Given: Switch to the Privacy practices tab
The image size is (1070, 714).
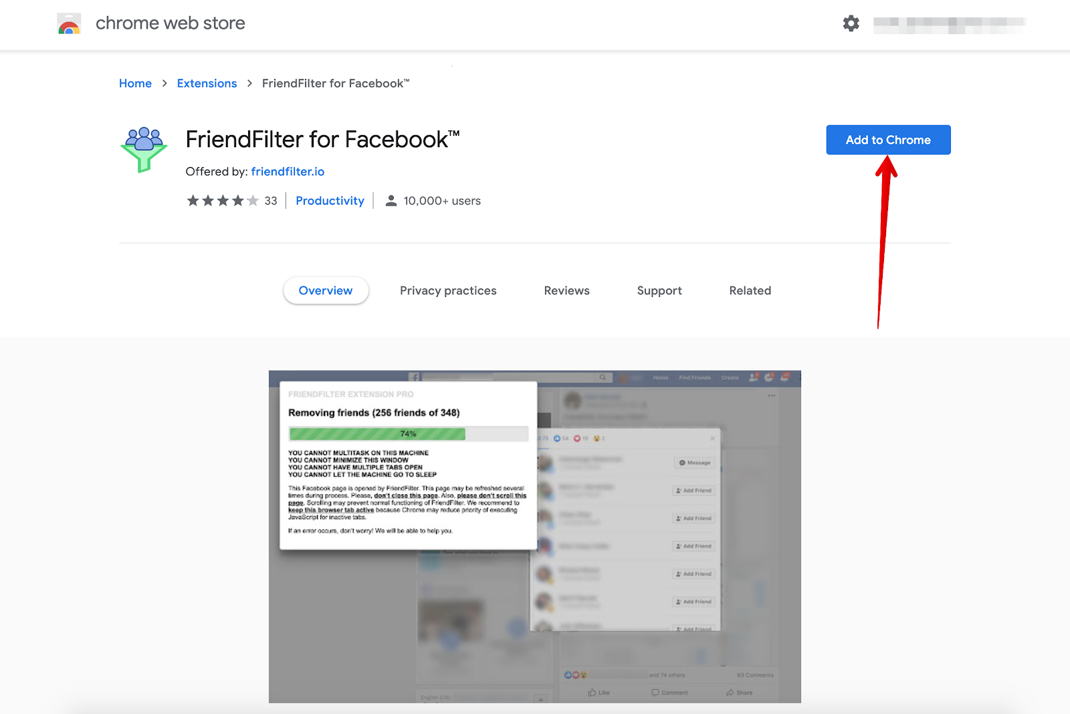Looking at the screenshot, I should pos(448,290).
